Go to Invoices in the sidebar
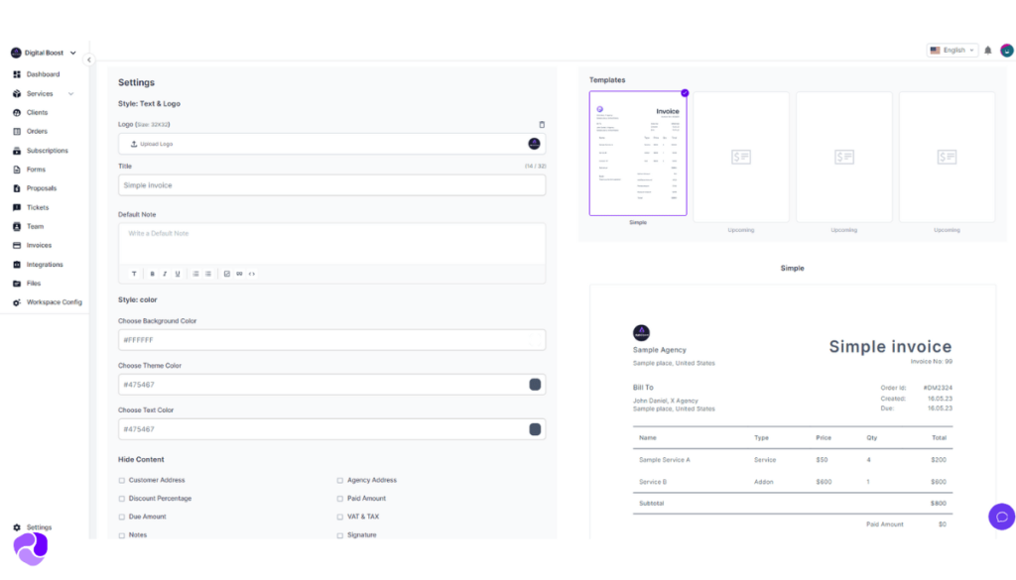This screenshot has height=580, width=1016. click(39, 245)
